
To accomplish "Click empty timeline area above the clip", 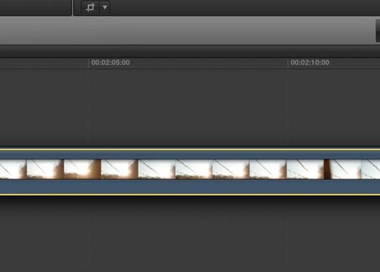I will (x=190, y=107).
